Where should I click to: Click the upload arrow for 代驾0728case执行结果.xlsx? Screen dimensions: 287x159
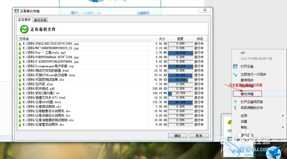click(x=20, y=75)
